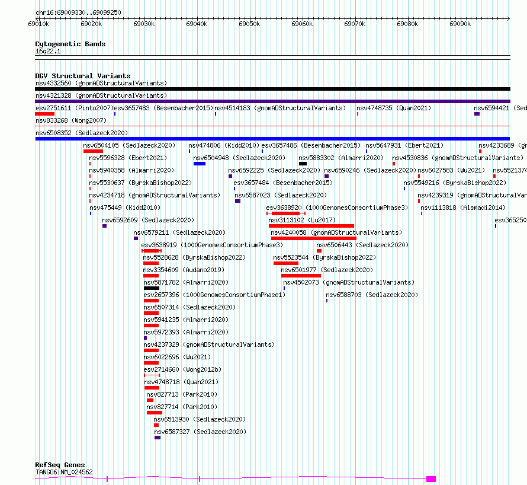Click the chr16:69009330..69099250 region label
The image size is (527, 485).
[78, 12]
